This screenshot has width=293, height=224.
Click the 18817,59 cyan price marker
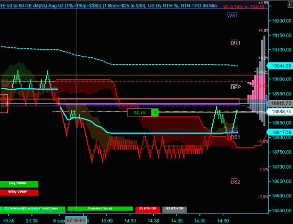(x=280, y=132)
